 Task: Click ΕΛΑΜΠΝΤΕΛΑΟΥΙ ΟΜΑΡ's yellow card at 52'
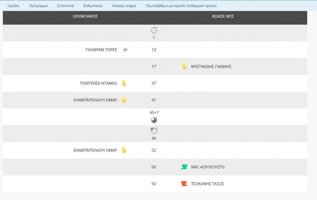coord(124,150)
